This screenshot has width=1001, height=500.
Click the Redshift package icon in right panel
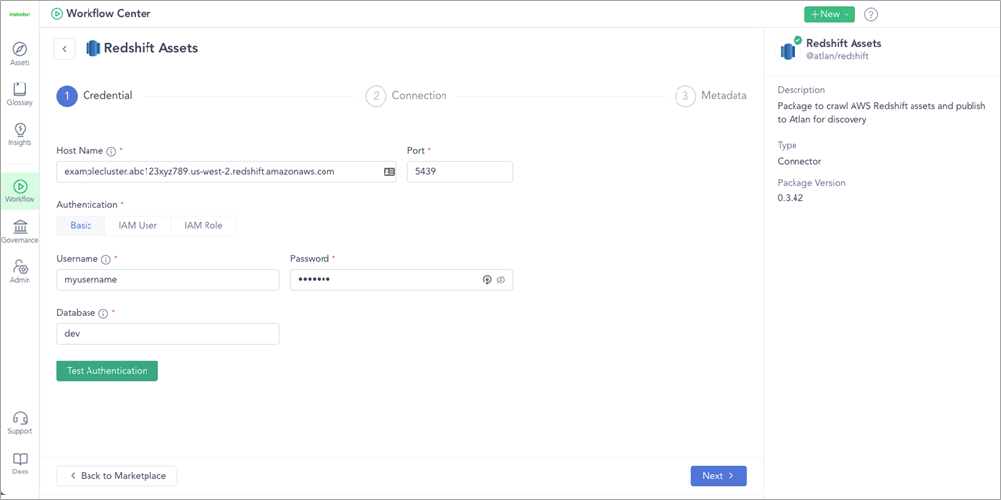[x=789, y=50]
